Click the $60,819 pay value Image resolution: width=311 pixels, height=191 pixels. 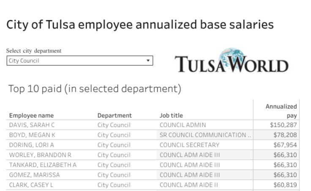click(285, 185)
